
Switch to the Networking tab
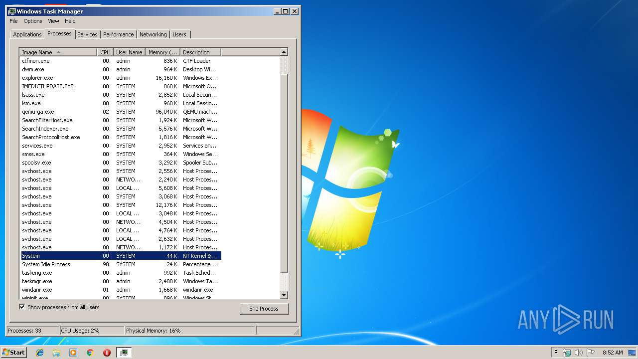[153, 34]
